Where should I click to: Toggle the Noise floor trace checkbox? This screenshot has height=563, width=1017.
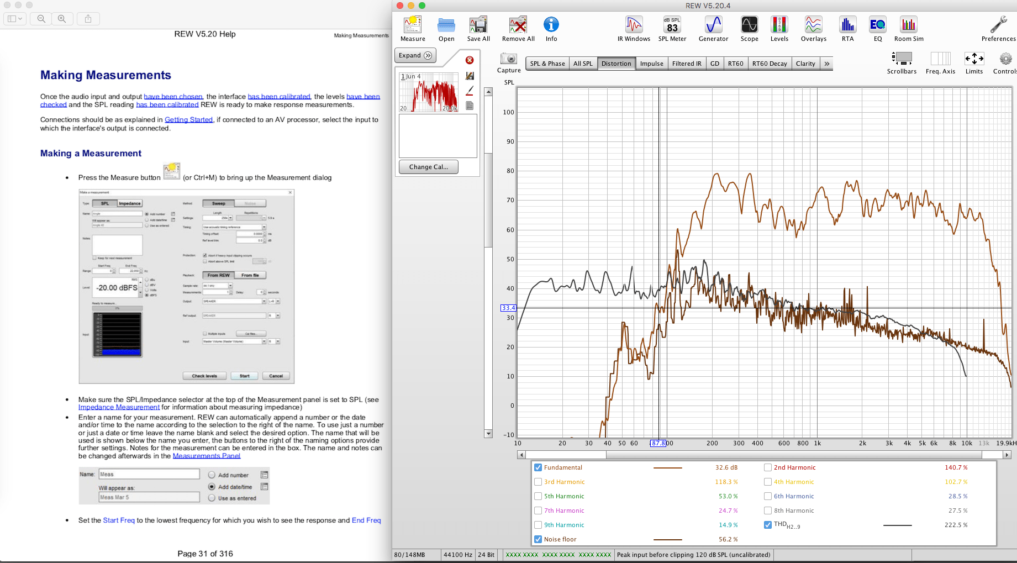(538, 539)
